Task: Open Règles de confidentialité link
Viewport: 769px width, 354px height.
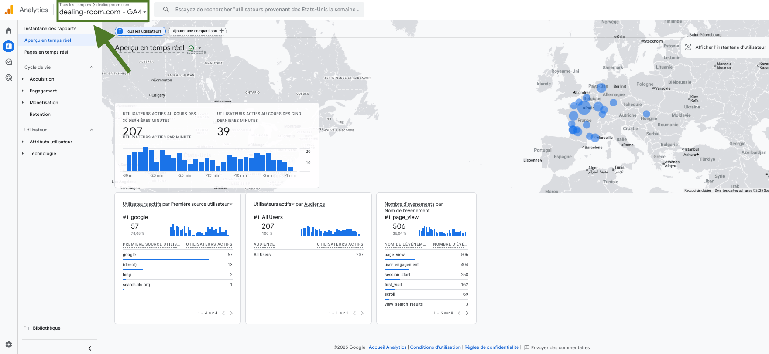Action: (491, 347)
